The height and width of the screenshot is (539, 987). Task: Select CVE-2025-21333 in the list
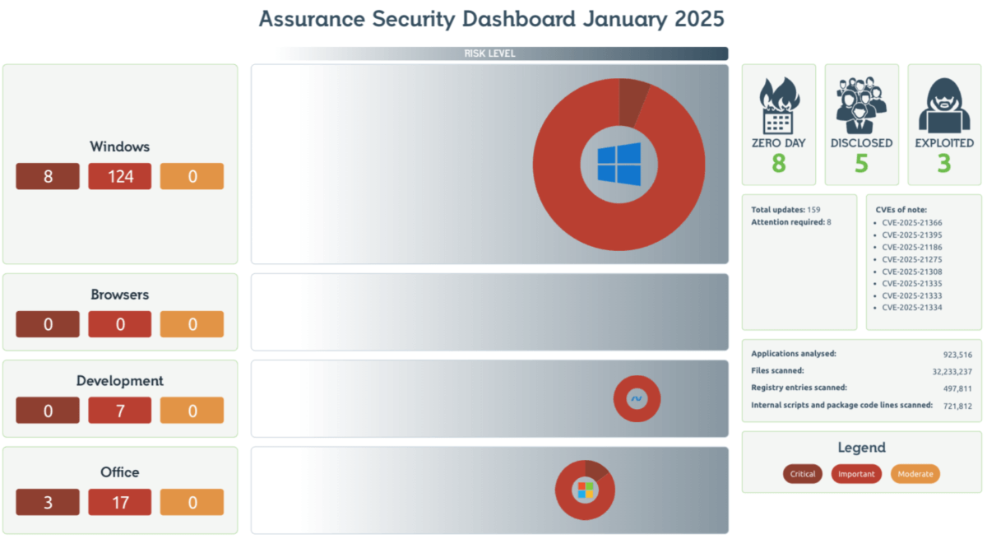[x=912, y=295]
